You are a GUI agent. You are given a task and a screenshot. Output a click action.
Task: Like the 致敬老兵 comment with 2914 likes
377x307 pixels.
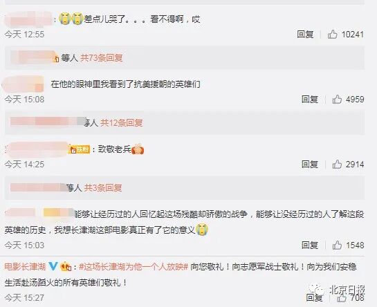pos(337,164)
